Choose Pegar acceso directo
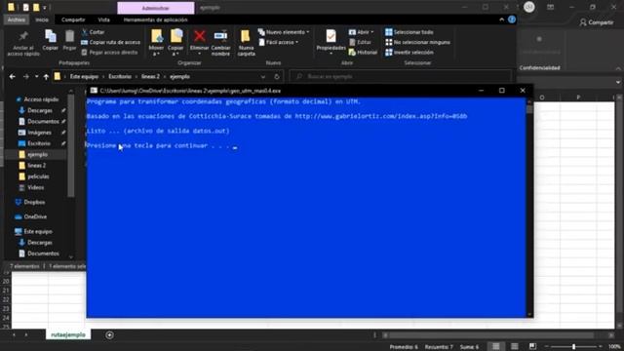Image resolution: width=624 pixels, height=351 pixels. tap(109, 52)
